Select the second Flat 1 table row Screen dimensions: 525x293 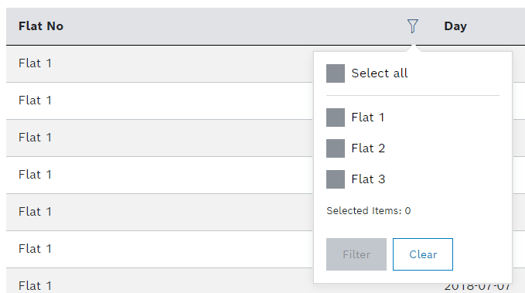pos(159,101)
